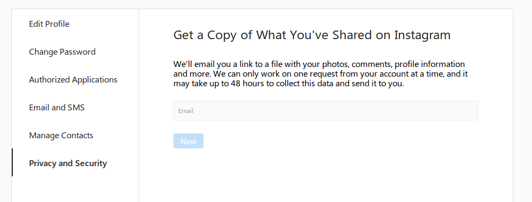Viewport: 532px width, 202px height.
Task: Focus the Email input field
Action: (x=326, y=110)
